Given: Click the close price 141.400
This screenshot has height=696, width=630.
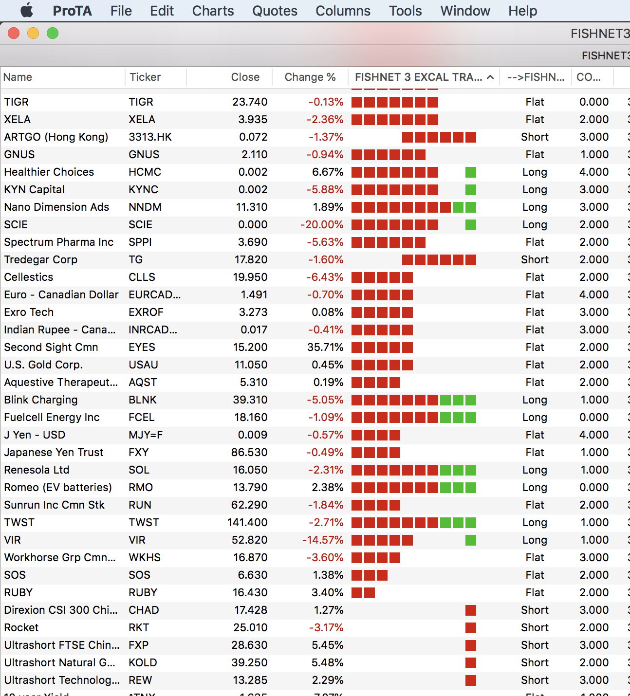Looking at the screenshot, I should pos(247,523).
